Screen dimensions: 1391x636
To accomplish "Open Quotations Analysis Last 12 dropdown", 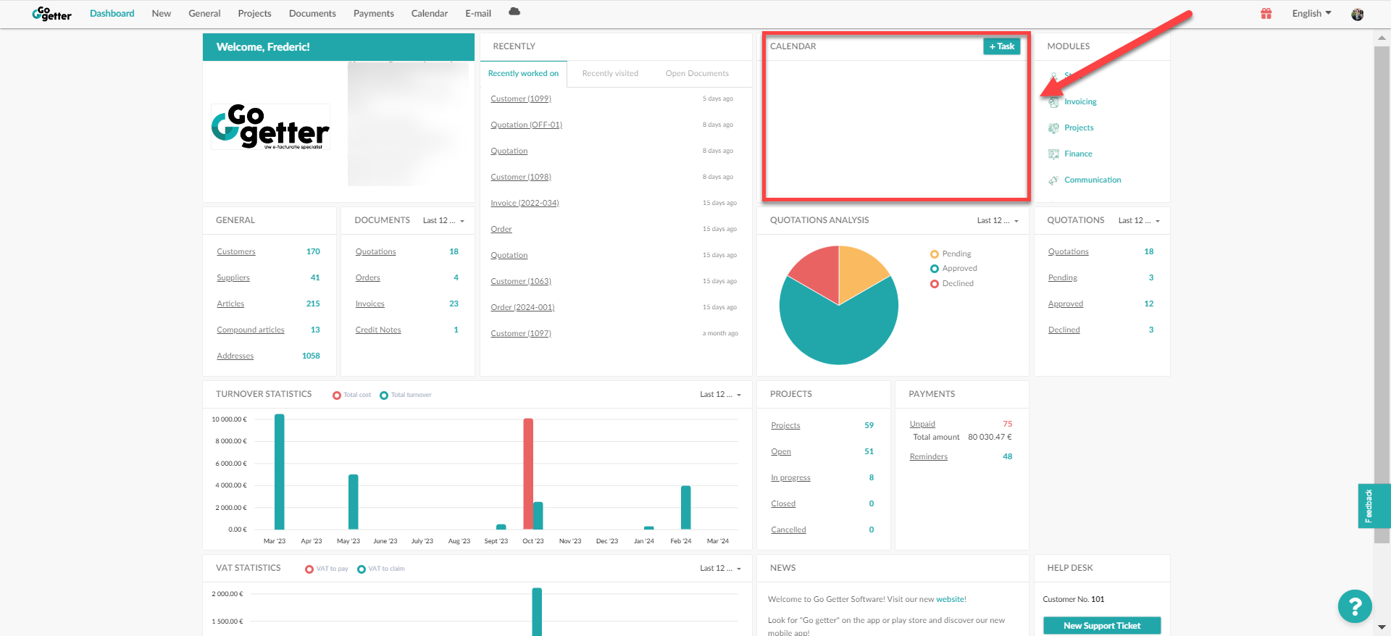I will [x=998, y=221].
